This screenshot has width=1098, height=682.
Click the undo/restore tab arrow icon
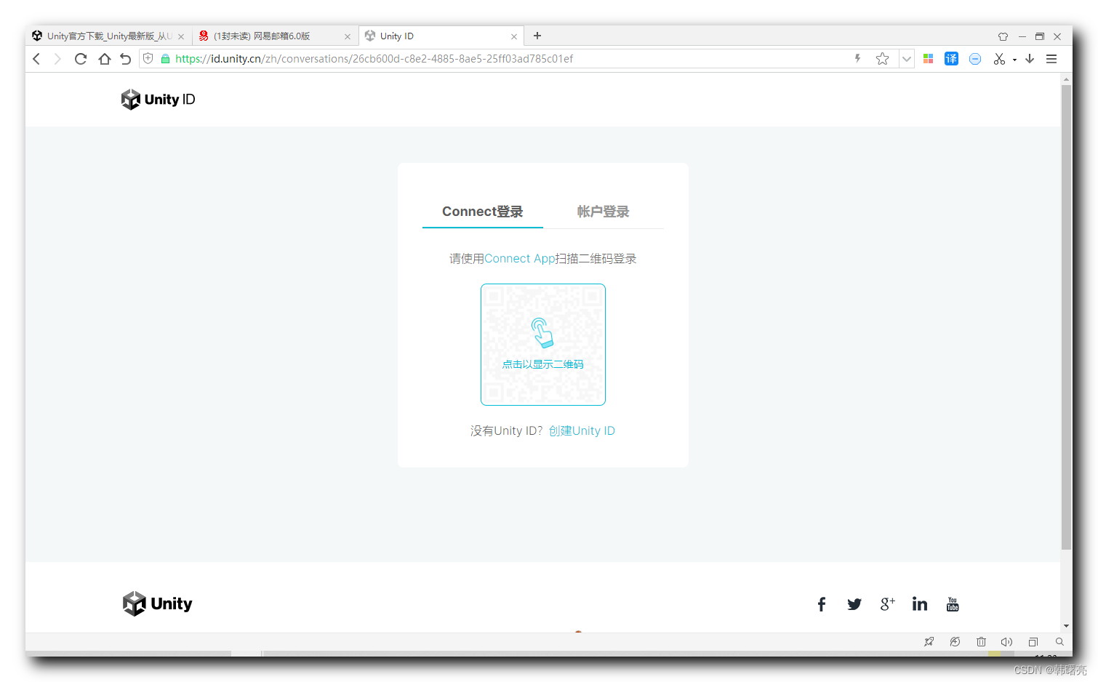click(126, 59)
